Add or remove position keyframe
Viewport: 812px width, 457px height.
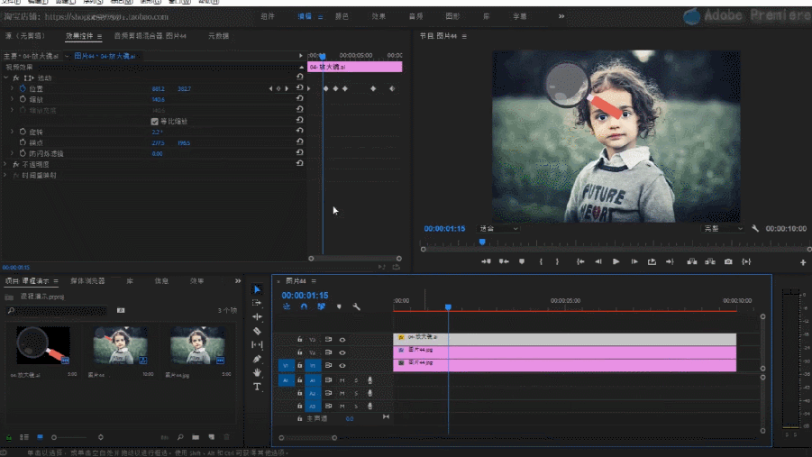[278, 88]
